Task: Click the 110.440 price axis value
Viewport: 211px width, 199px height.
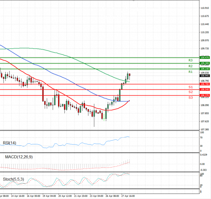Action: coord(205,24)
